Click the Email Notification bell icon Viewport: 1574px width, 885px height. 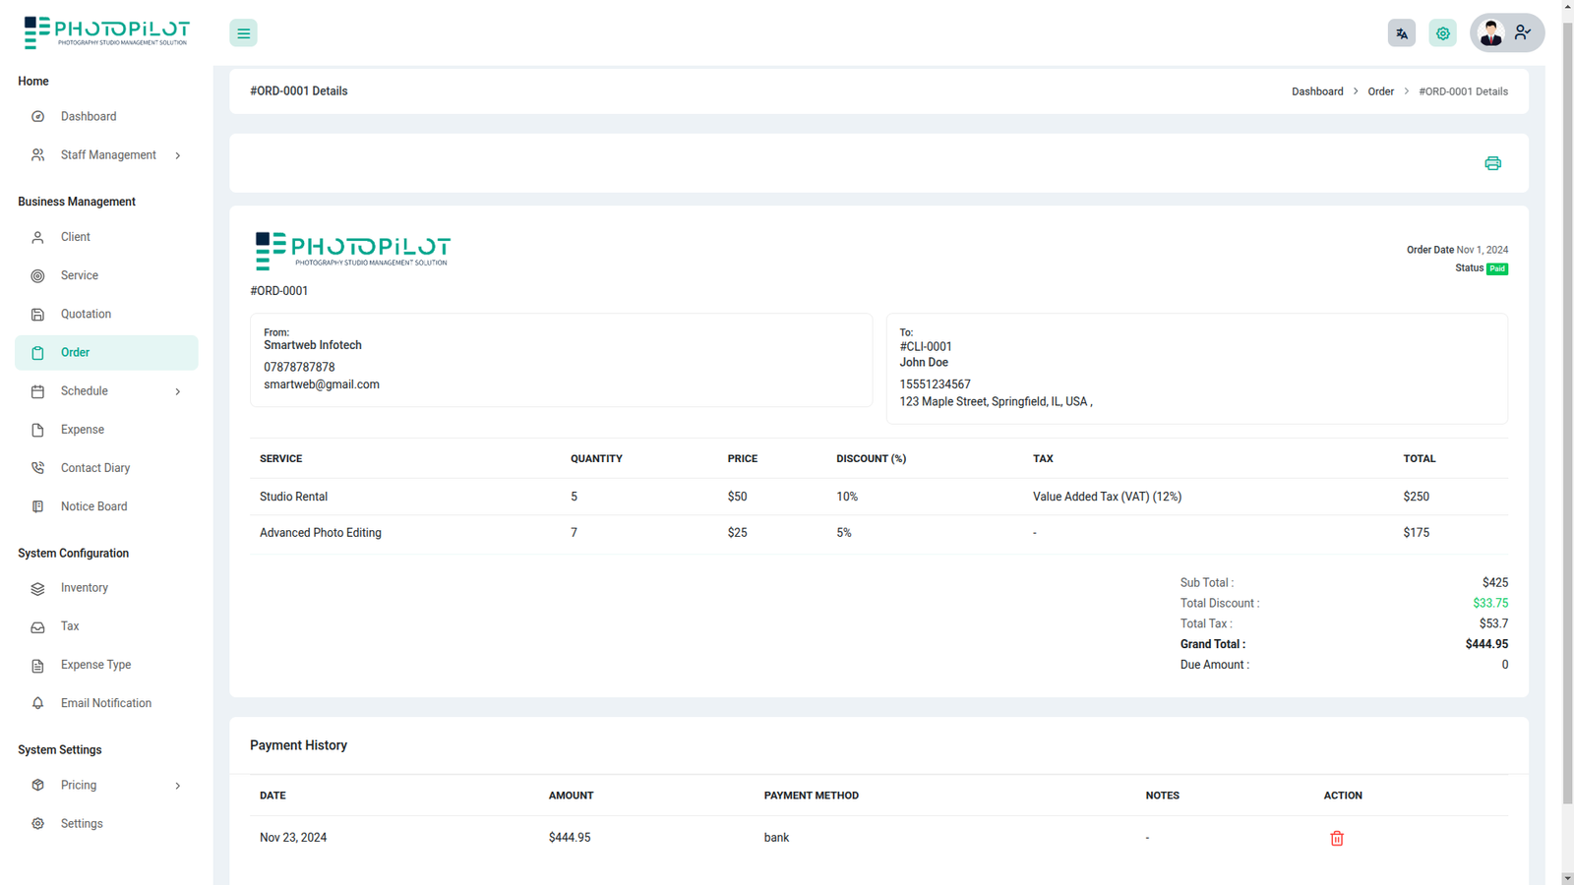(x=37, y=703)
